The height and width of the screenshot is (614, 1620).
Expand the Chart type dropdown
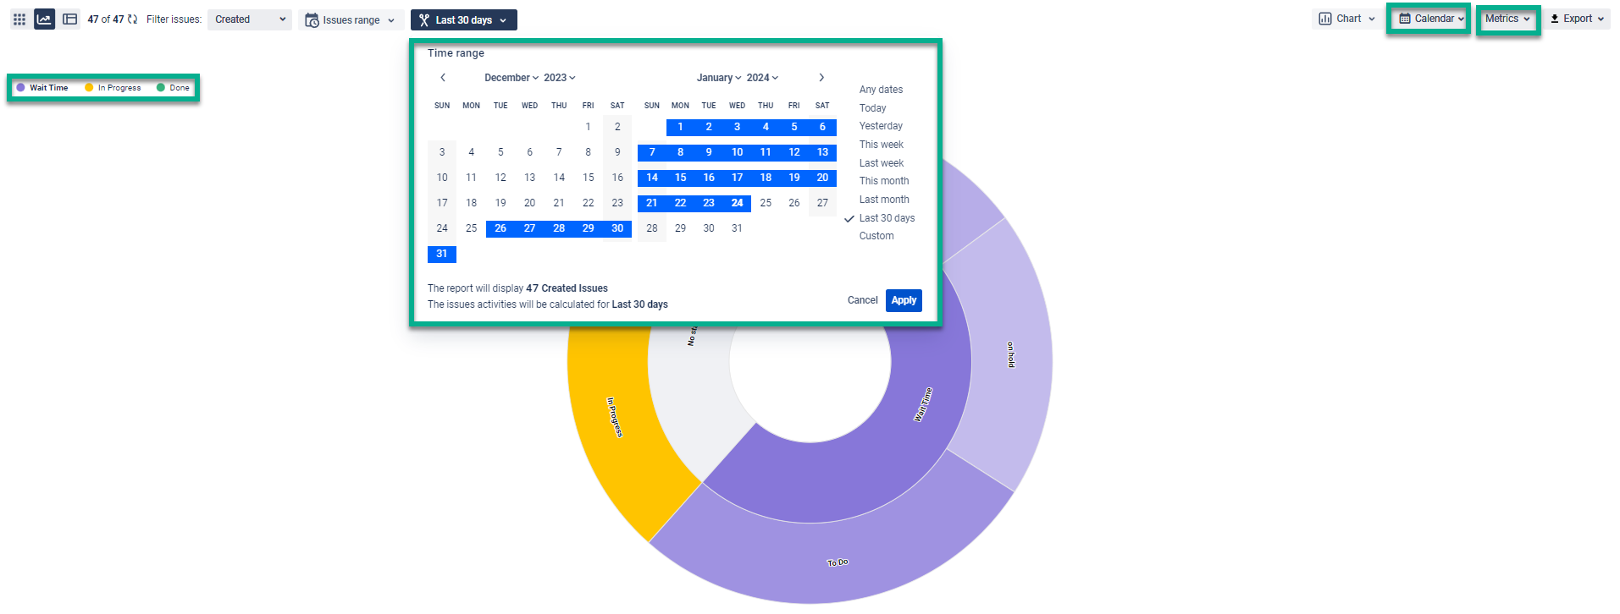(x=1347, y=19)
